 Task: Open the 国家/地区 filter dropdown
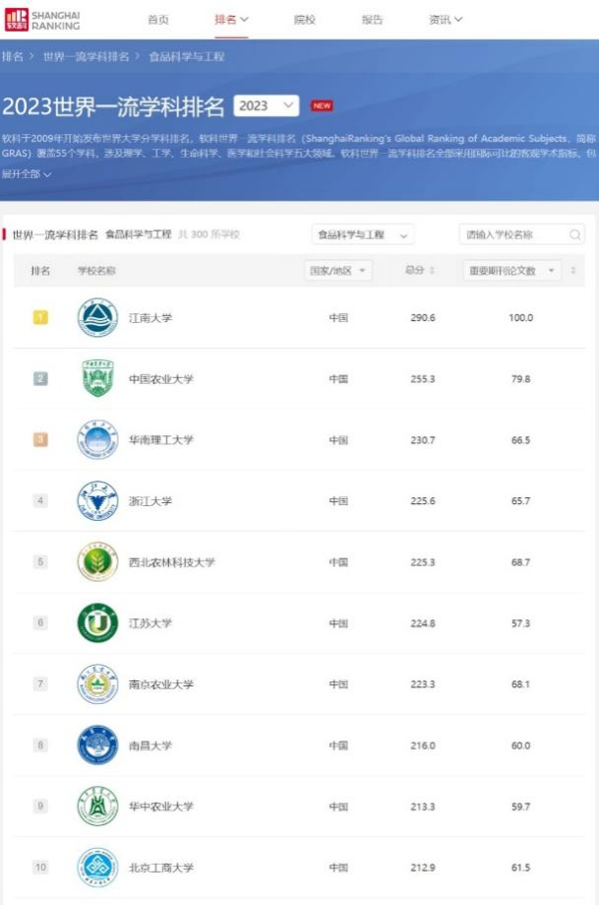tap(337, 271)
